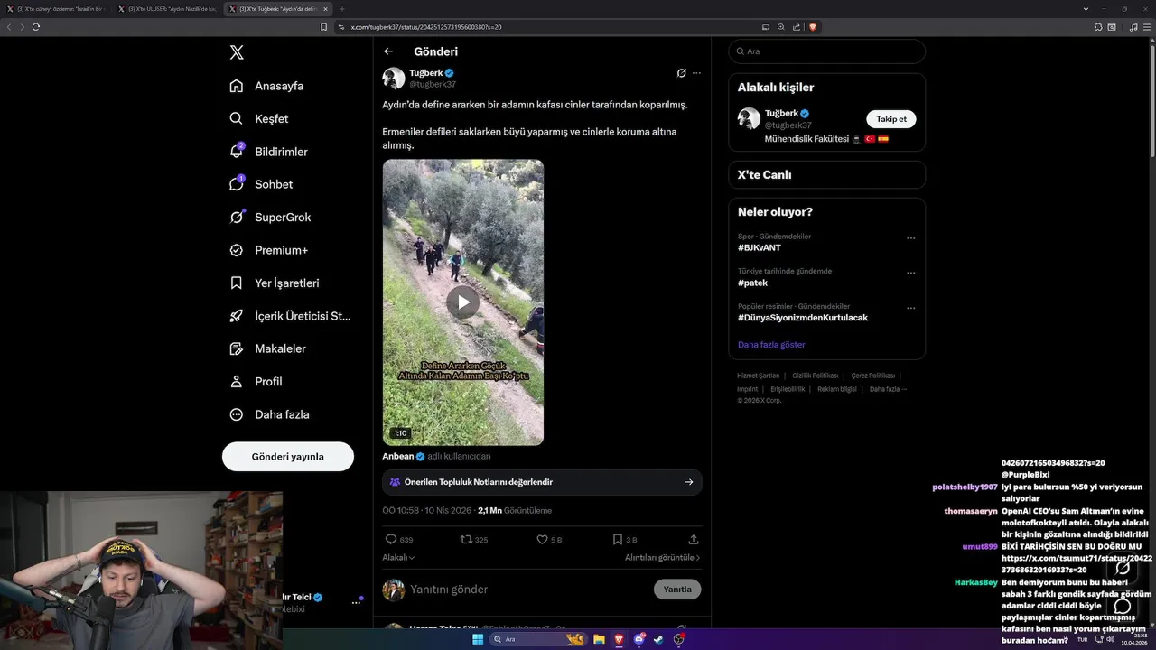This screenshot has width=1156, height=650.
Task: Open Çerez Politikası footer link
Action: pyautogui.click(x=873, y=376)
